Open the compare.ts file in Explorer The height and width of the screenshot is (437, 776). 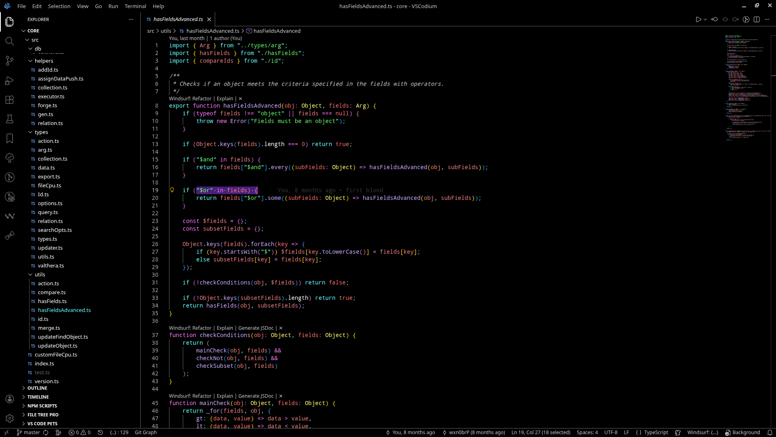(x=52, y=292)
